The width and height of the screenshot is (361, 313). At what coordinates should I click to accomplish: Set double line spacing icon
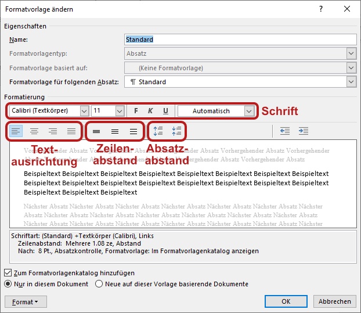pos(133,131)
